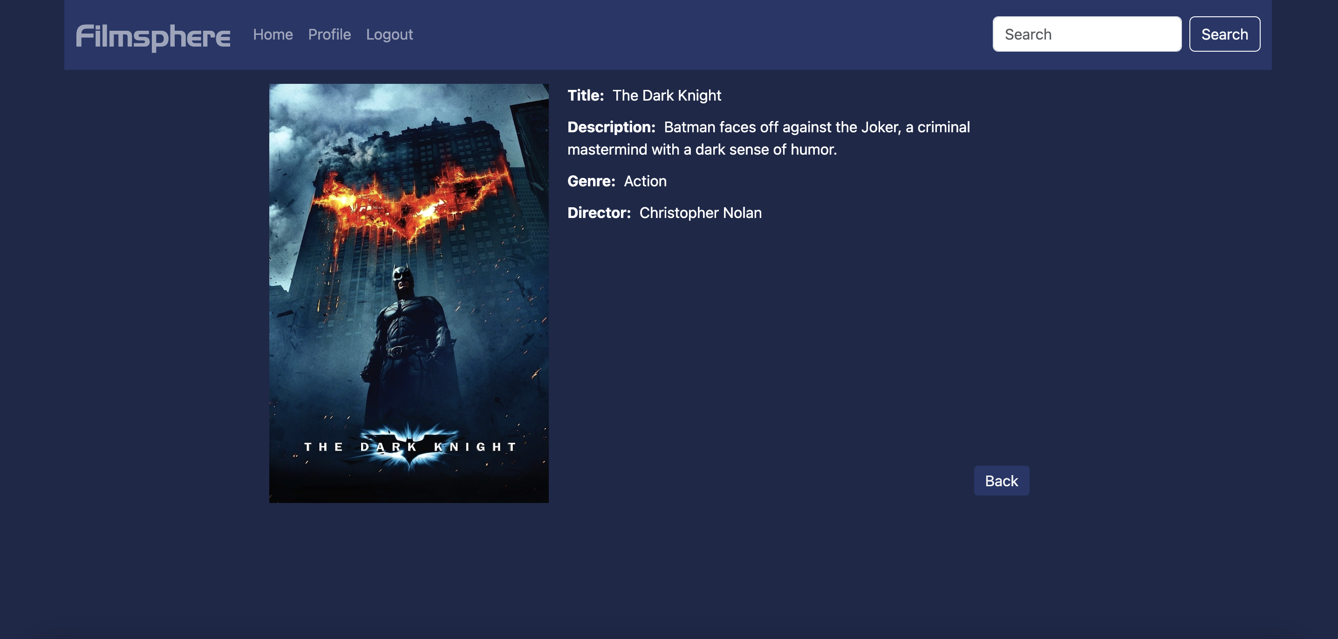Select Logout in the navbar
Image resolution: width=1338 pixels, height=639 pixels.
[389, 34]
